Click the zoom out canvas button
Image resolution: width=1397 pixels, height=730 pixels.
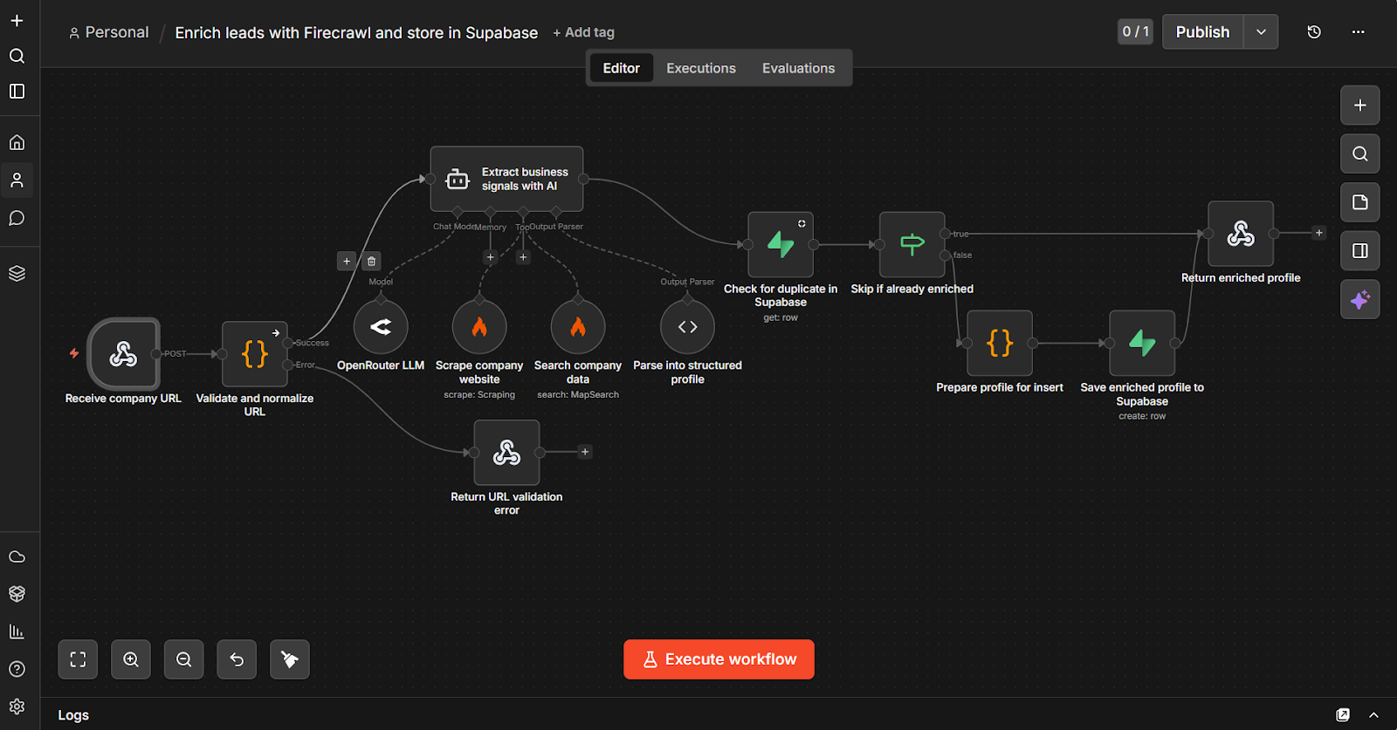click(183, 659)
